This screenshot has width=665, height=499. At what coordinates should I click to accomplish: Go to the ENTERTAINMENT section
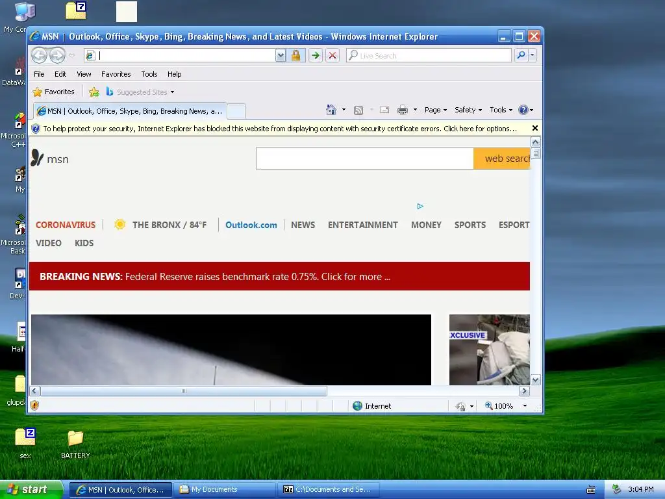362,225
